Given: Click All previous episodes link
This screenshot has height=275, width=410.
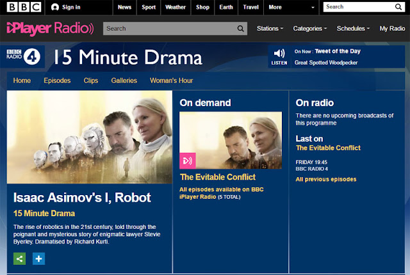Looking at the screenshot, I should tap(326, 179).
